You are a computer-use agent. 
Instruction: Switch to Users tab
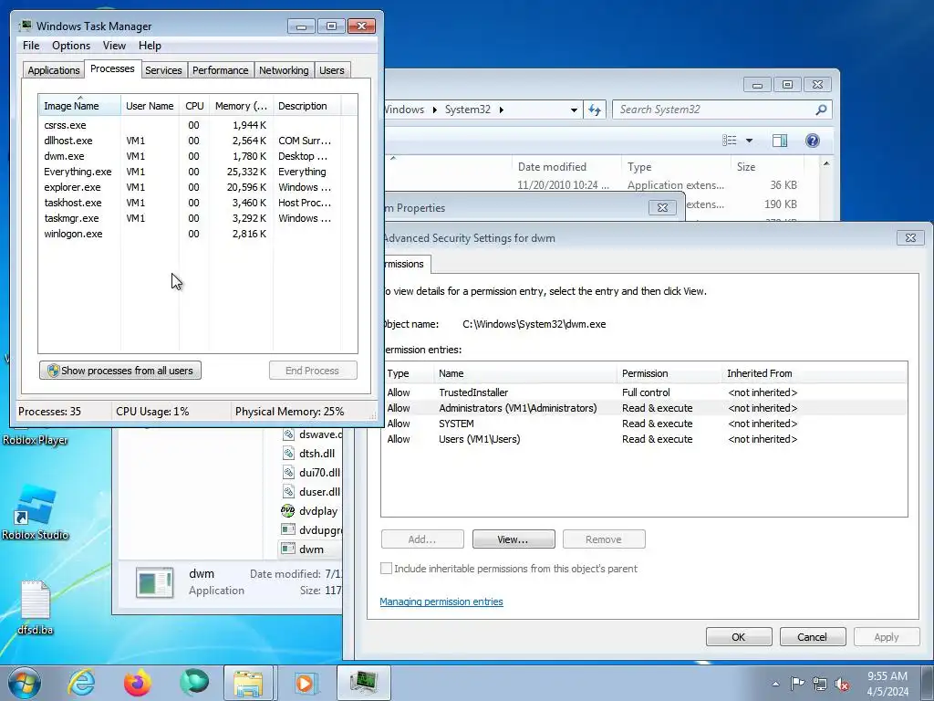point(331,70)
